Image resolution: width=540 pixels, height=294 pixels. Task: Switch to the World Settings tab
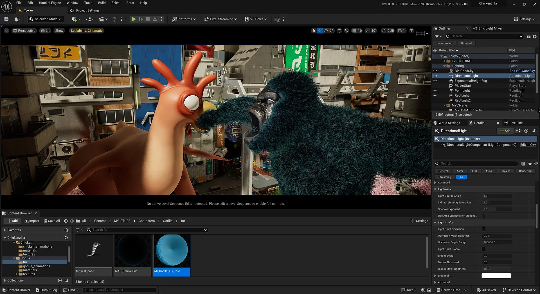[x=447, y=123]
